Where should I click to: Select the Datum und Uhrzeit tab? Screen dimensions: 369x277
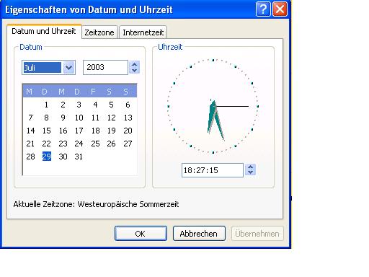tap(44, 31)
